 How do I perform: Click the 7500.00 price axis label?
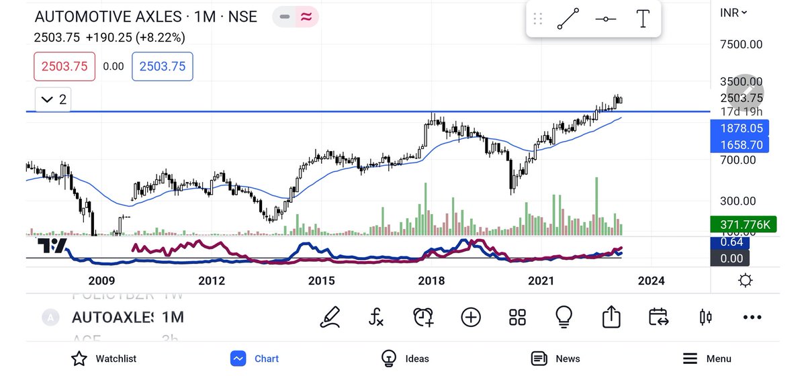click(741, 44)
